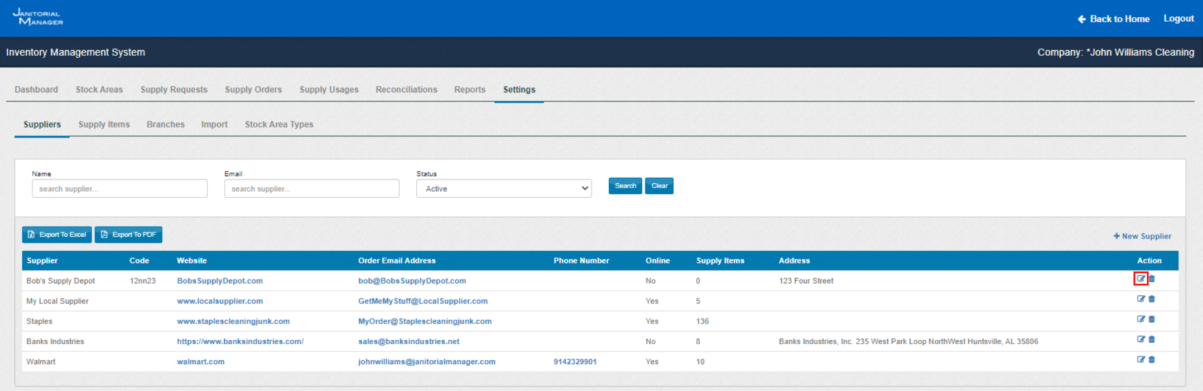Click the Name search supplier field
1203x391 pixels.
pos(119,189)
